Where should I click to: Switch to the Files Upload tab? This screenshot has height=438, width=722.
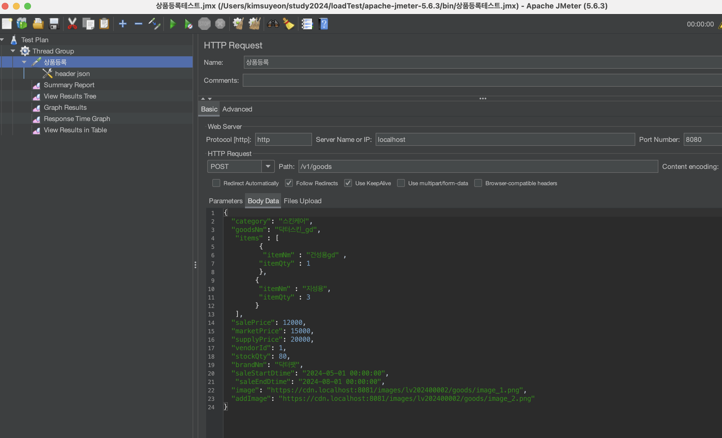click(x=302, y=201)
